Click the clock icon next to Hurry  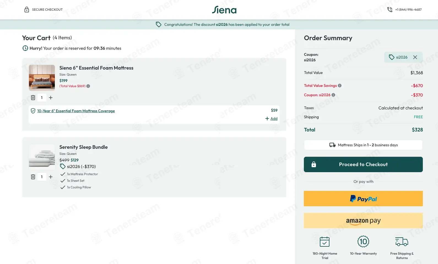pos(25,48)
